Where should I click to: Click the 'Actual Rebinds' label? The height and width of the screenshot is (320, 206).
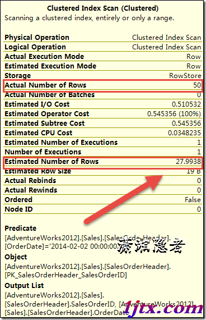click(30, 181)
